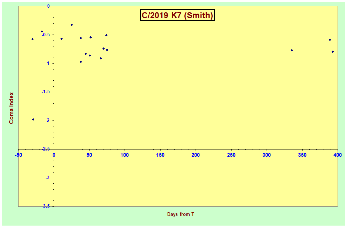Click the y-axis tick label -1
The height and width of the screenshot is (227, 346).
click(48, 64)
